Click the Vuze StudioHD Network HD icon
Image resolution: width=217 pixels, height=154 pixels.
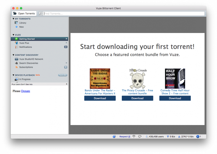point(16,59)
